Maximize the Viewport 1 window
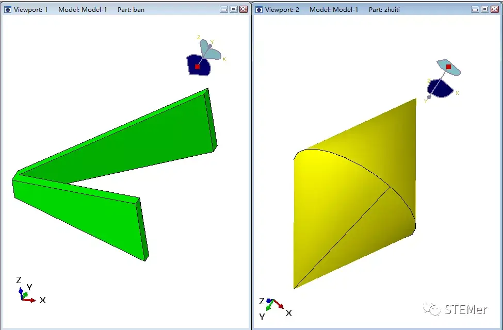 click(234, 10)
